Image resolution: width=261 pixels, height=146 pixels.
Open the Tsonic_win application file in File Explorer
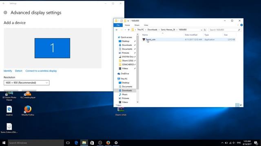[x=150, y=40]
